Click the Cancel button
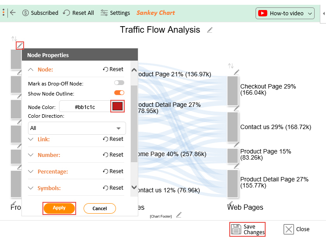This screenshot has height=242, width=326. (100, 208)
